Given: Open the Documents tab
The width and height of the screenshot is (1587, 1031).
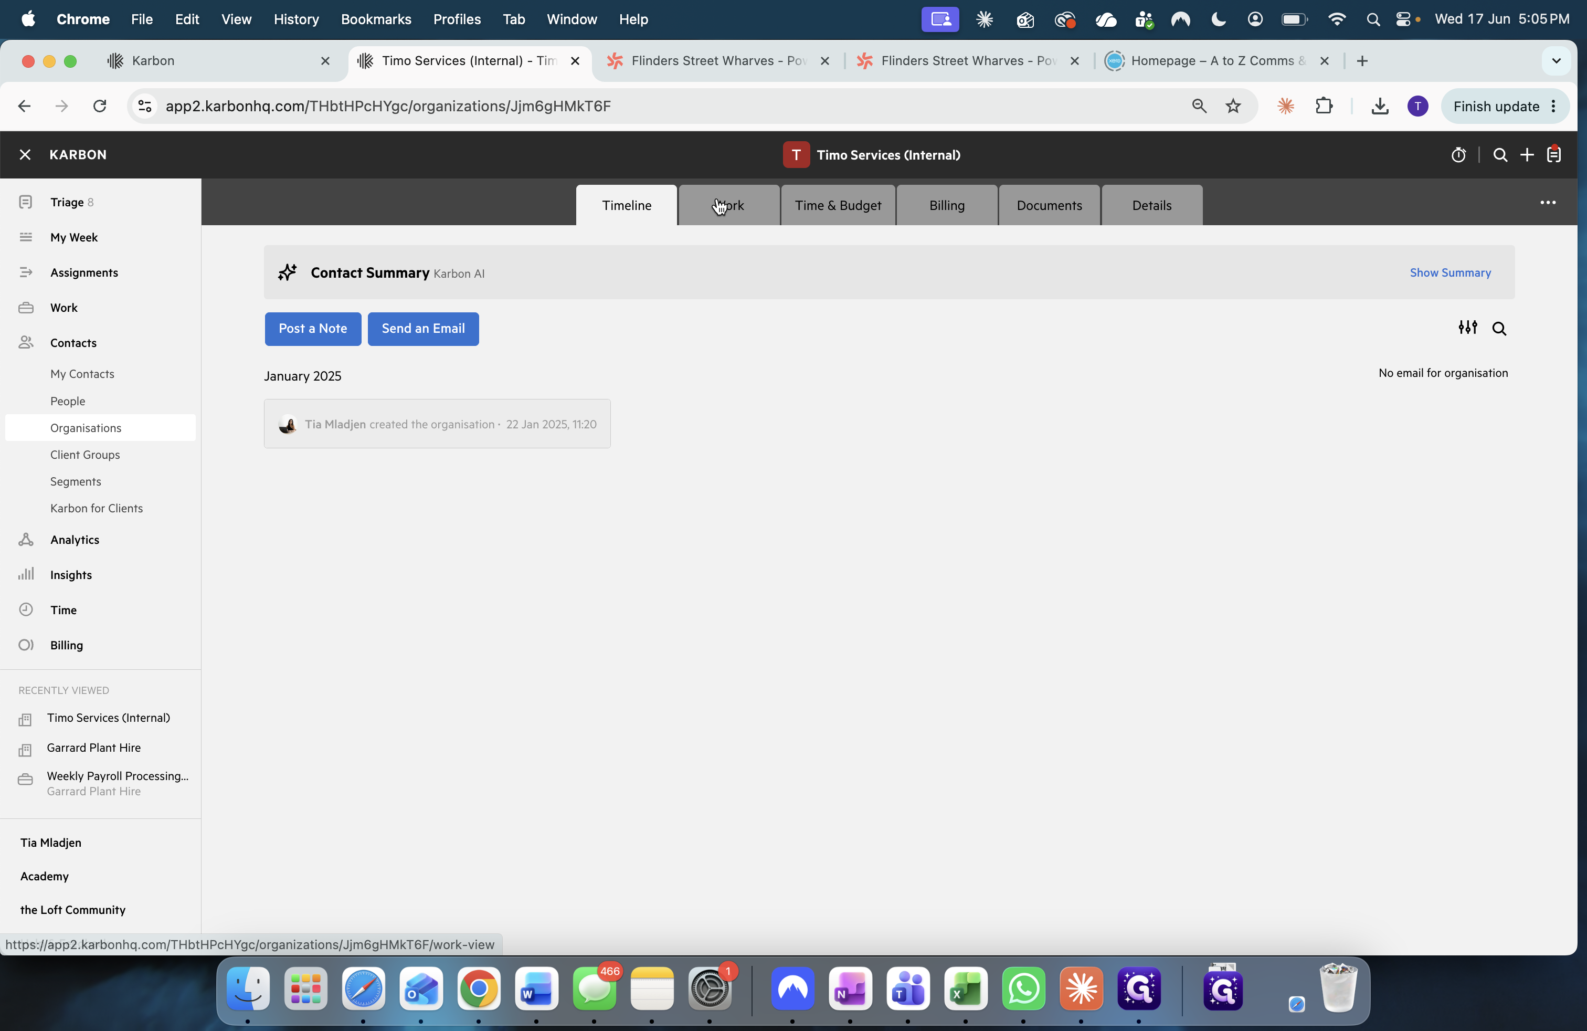Looking at the screenshot, I should coord(1050,205).
